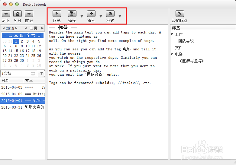Image resolution: width=236 pixels, height=165 pixels.
Task: Collapse the 电影 tag tree node
Action: [172, 54]
